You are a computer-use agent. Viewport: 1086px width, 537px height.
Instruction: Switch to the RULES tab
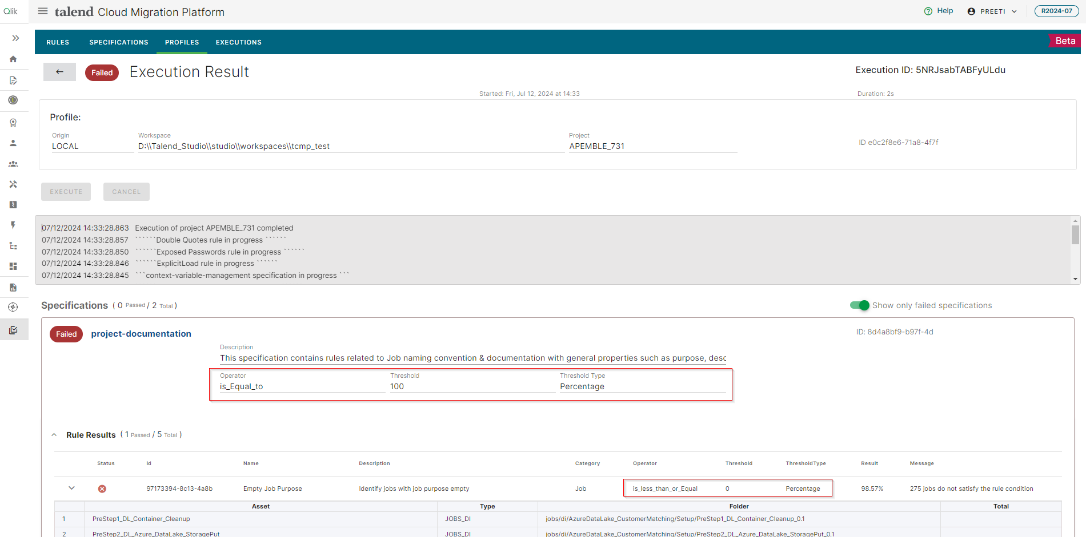pos(58,42)
